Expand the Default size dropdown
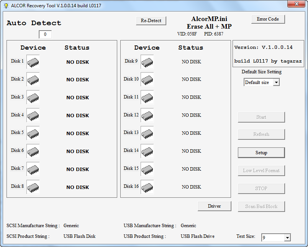This screenshot has width=308, height=247. (x=276, y=82)
